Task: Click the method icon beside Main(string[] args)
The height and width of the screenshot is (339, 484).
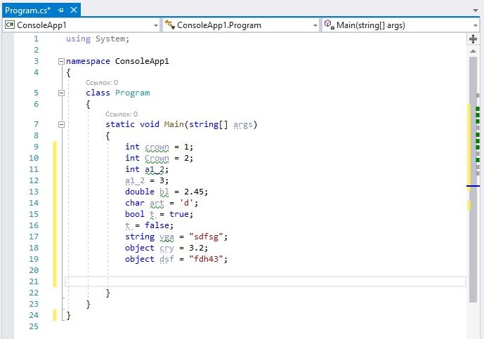Action: (329, 25)
